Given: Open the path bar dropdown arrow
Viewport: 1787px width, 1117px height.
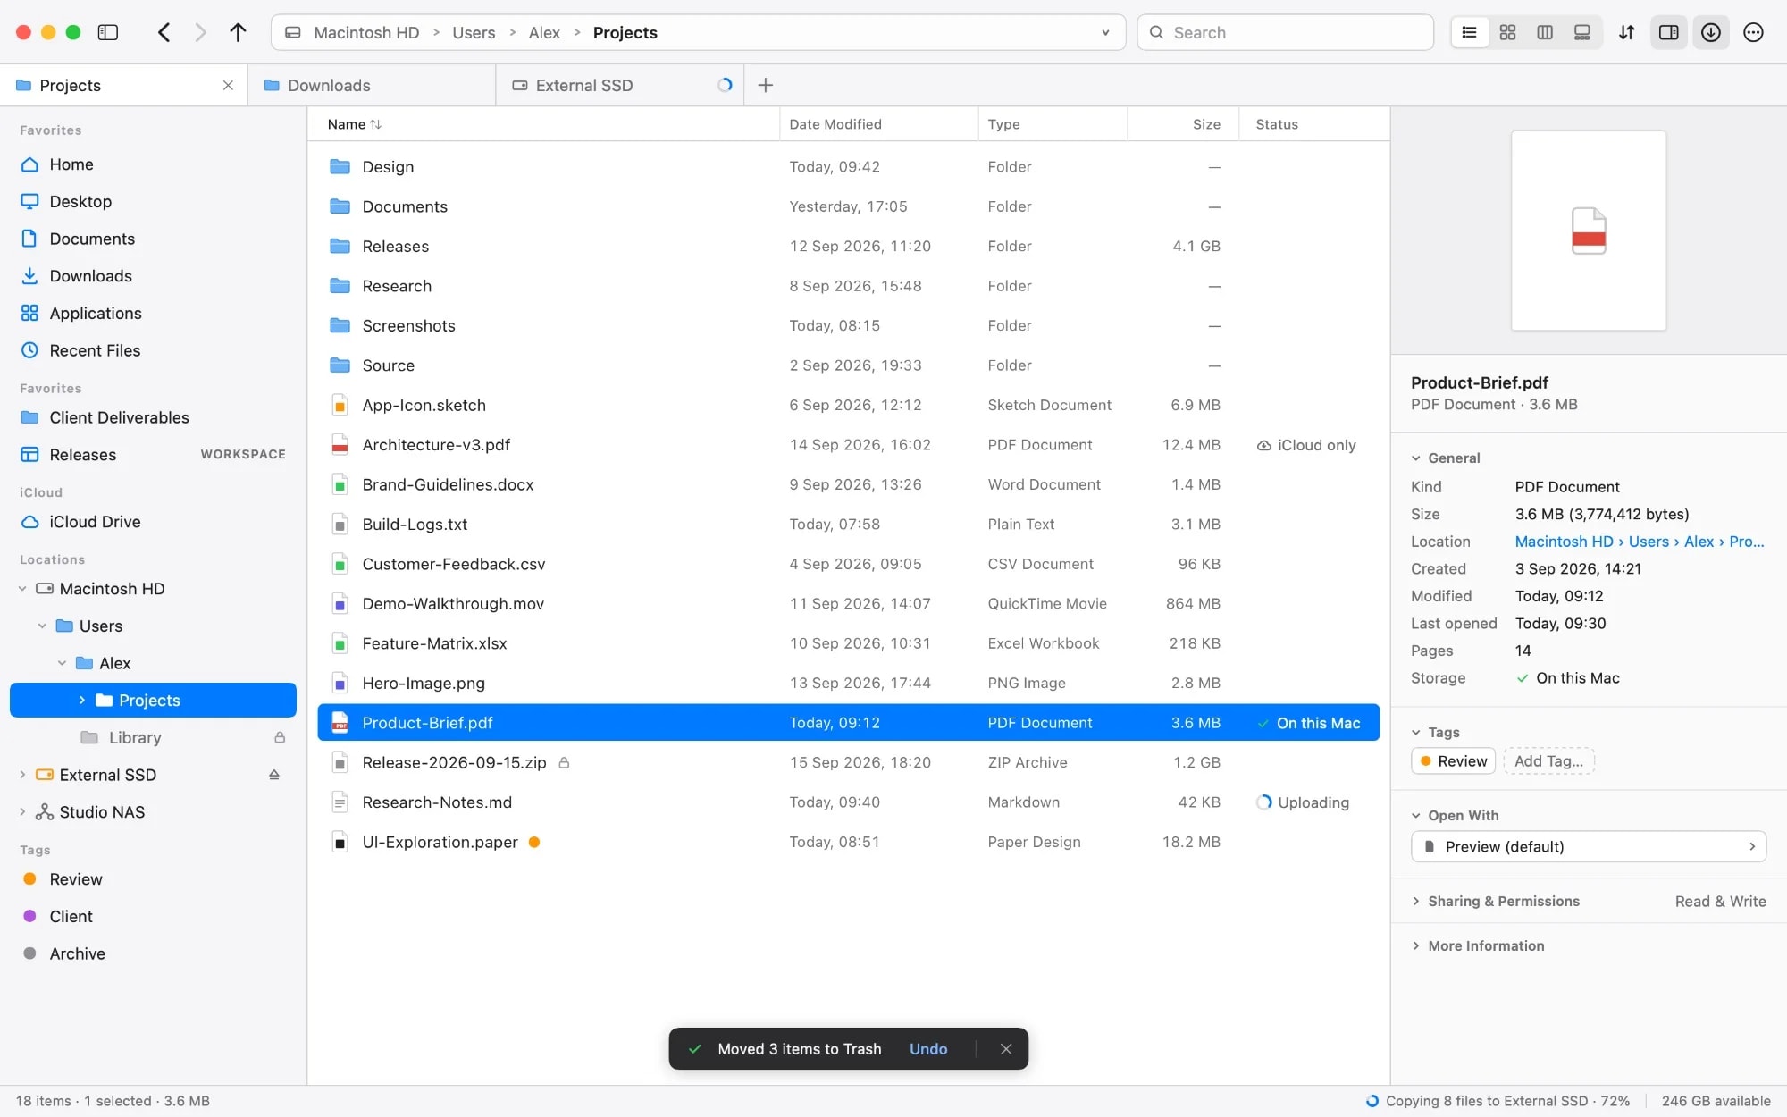Looking at the screenshot, I should coord(1105,32).
